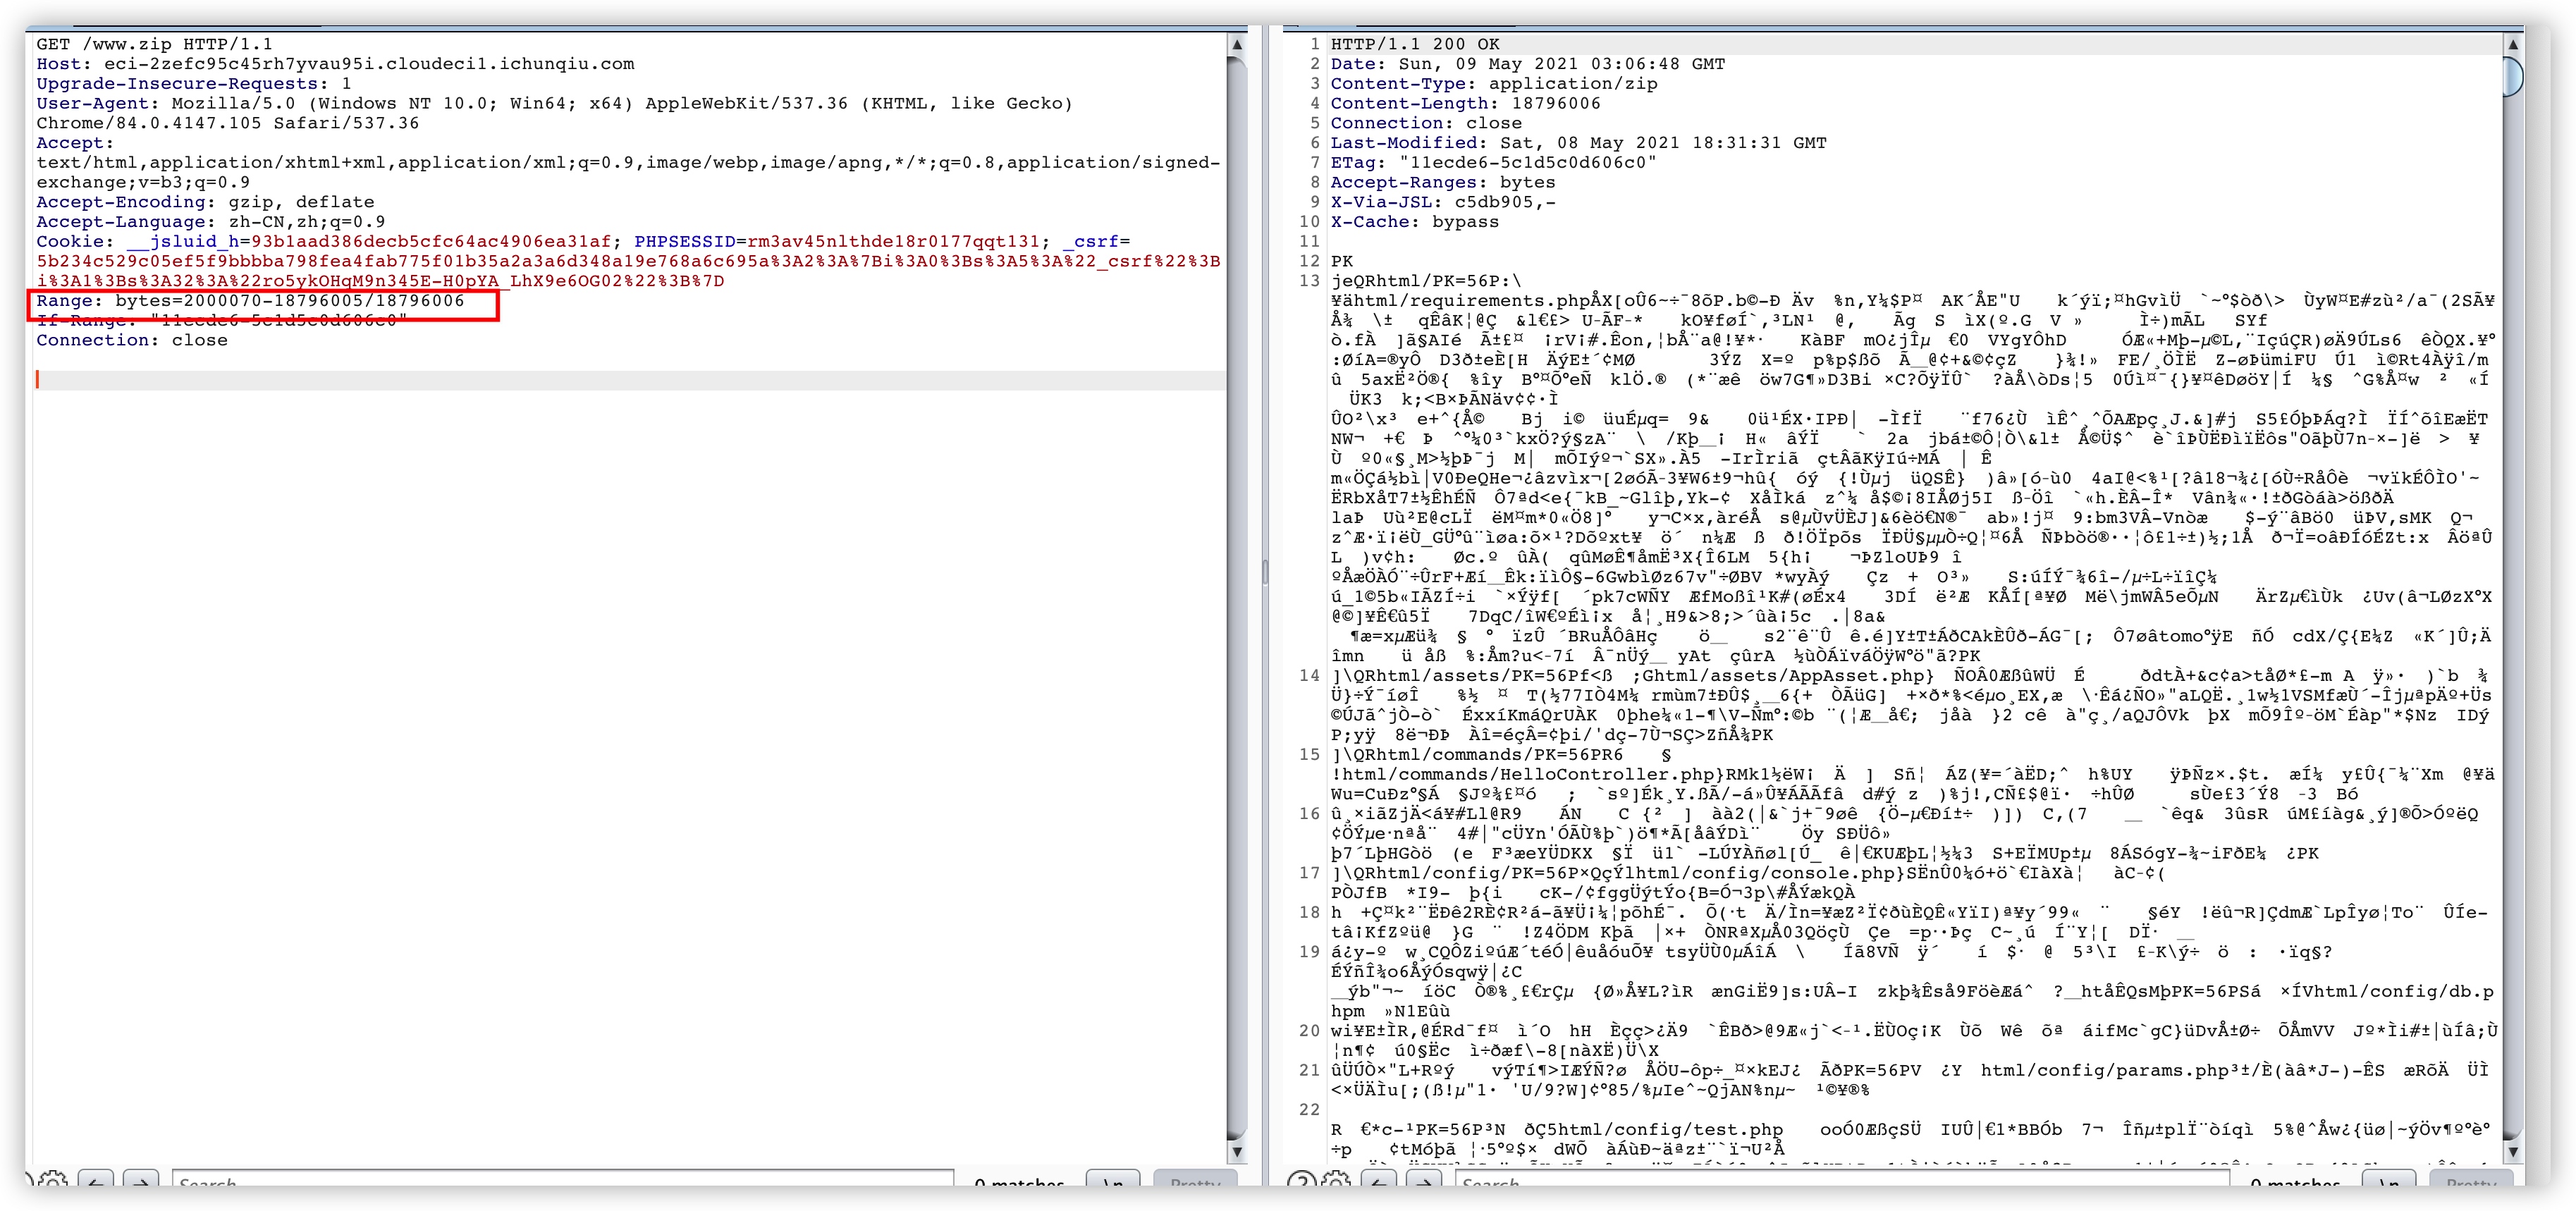Open help icon in response pane
This screenshot has height=1211, width=2576.
click(1301, 1182)
